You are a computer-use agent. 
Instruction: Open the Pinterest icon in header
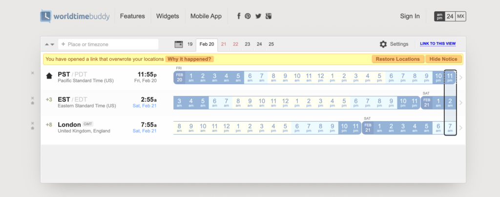[x=248, y=16]
